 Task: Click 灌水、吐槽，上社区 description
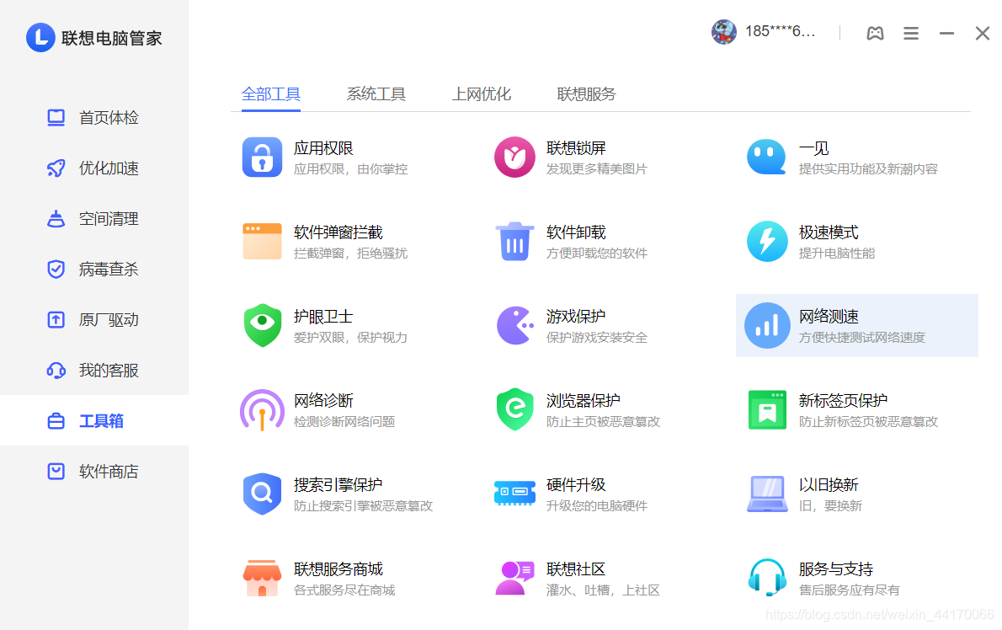pos(603,590)
